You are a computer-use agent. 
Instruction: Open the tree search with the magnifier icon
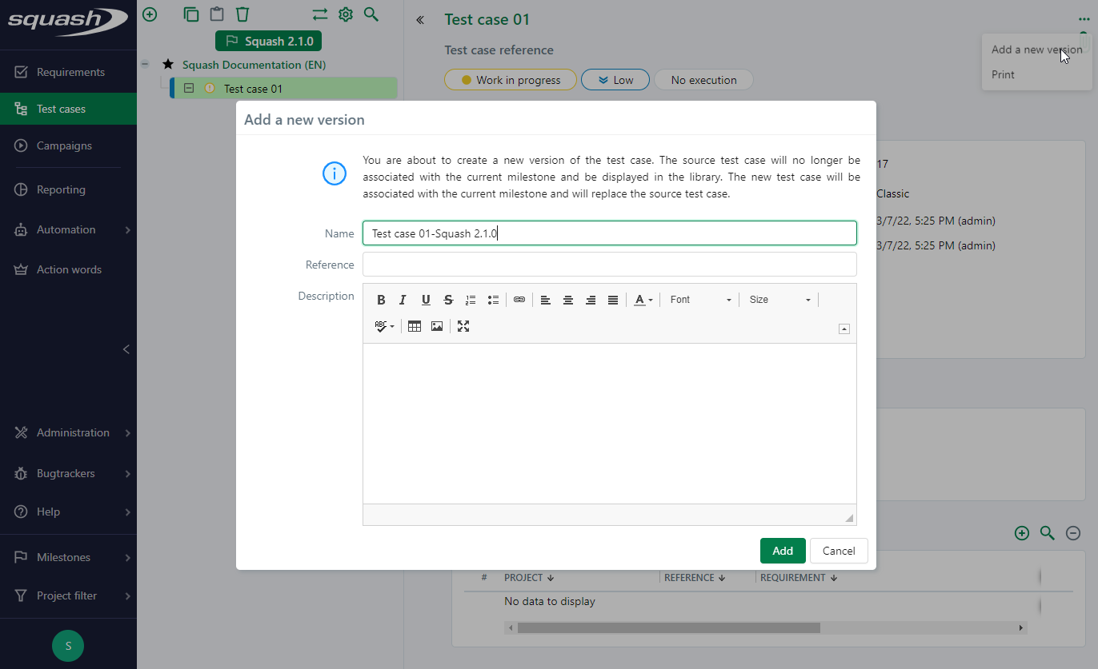coord(371,14)
